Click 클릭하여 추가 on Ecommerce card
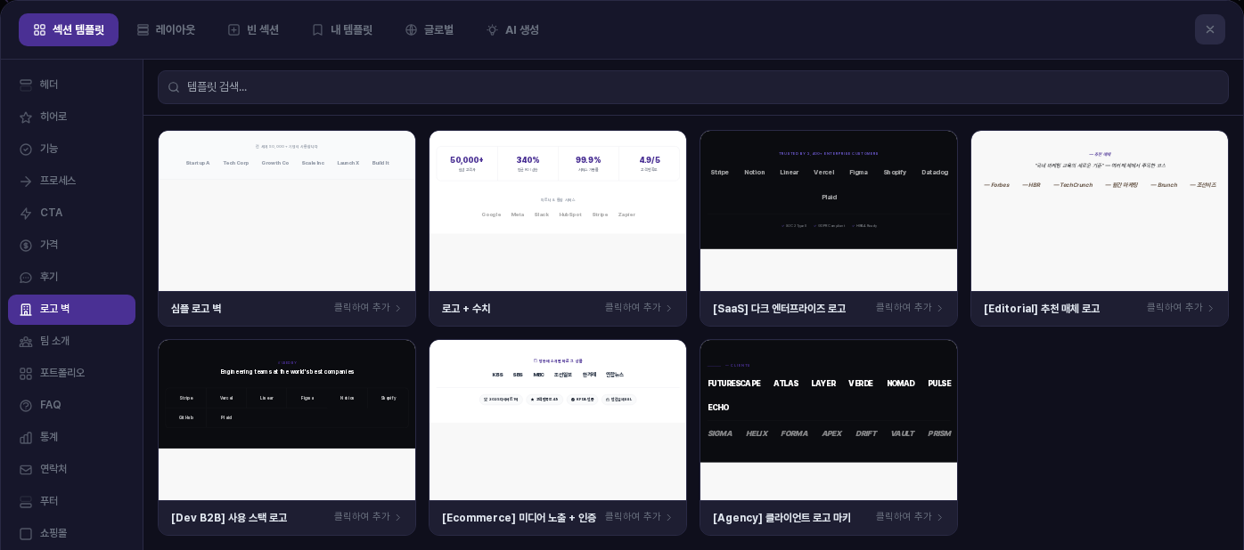The height and width of the screenshot is (550, 1244). [633, 517]
